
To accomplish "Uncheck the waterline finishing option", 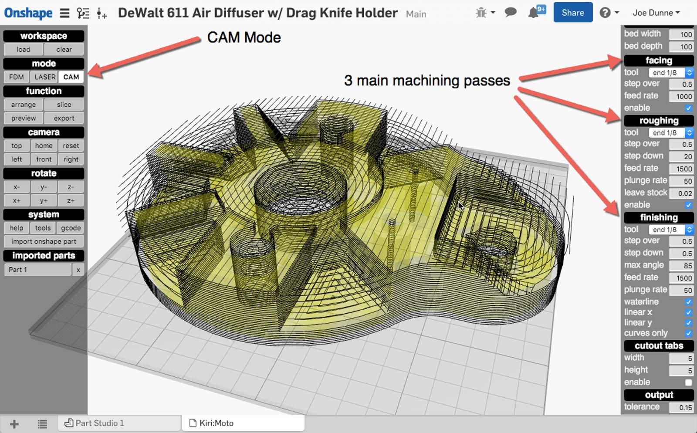I will pyautogui.click(x=688, y=302).
